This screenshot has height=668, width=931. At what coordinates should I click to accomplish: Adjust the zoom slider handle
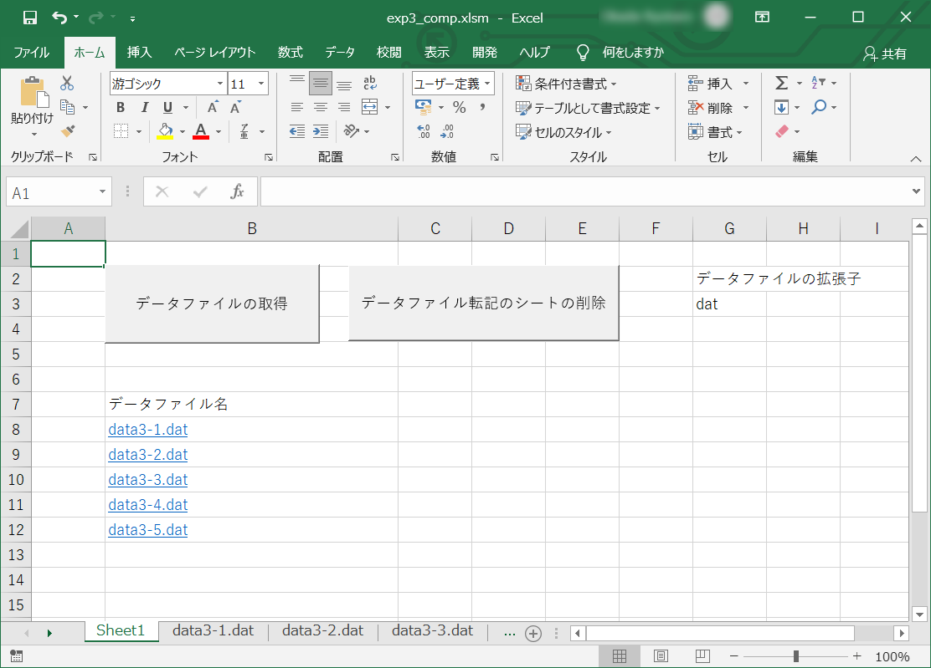(795, 656)
